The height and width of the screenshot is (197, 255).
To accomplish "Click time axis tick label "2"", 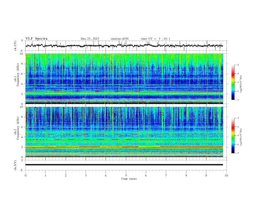I will [x=66, y=175].
